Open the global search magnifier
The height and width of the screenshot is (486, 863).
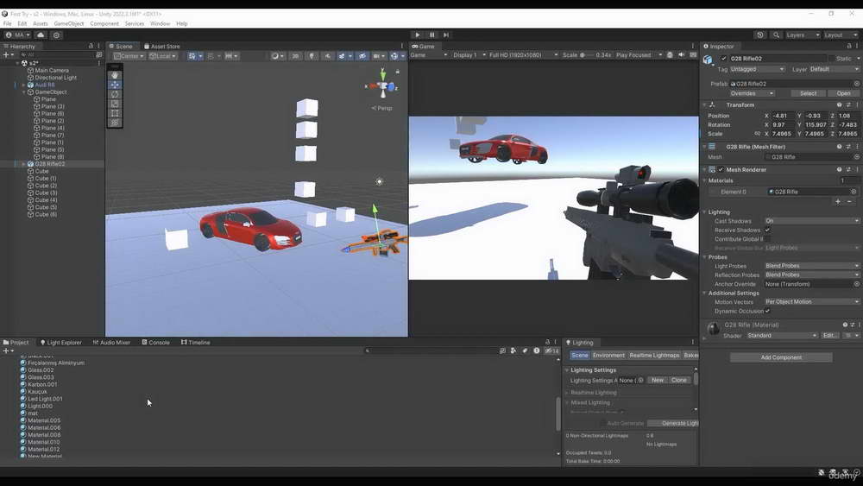(x=776, y=35)
